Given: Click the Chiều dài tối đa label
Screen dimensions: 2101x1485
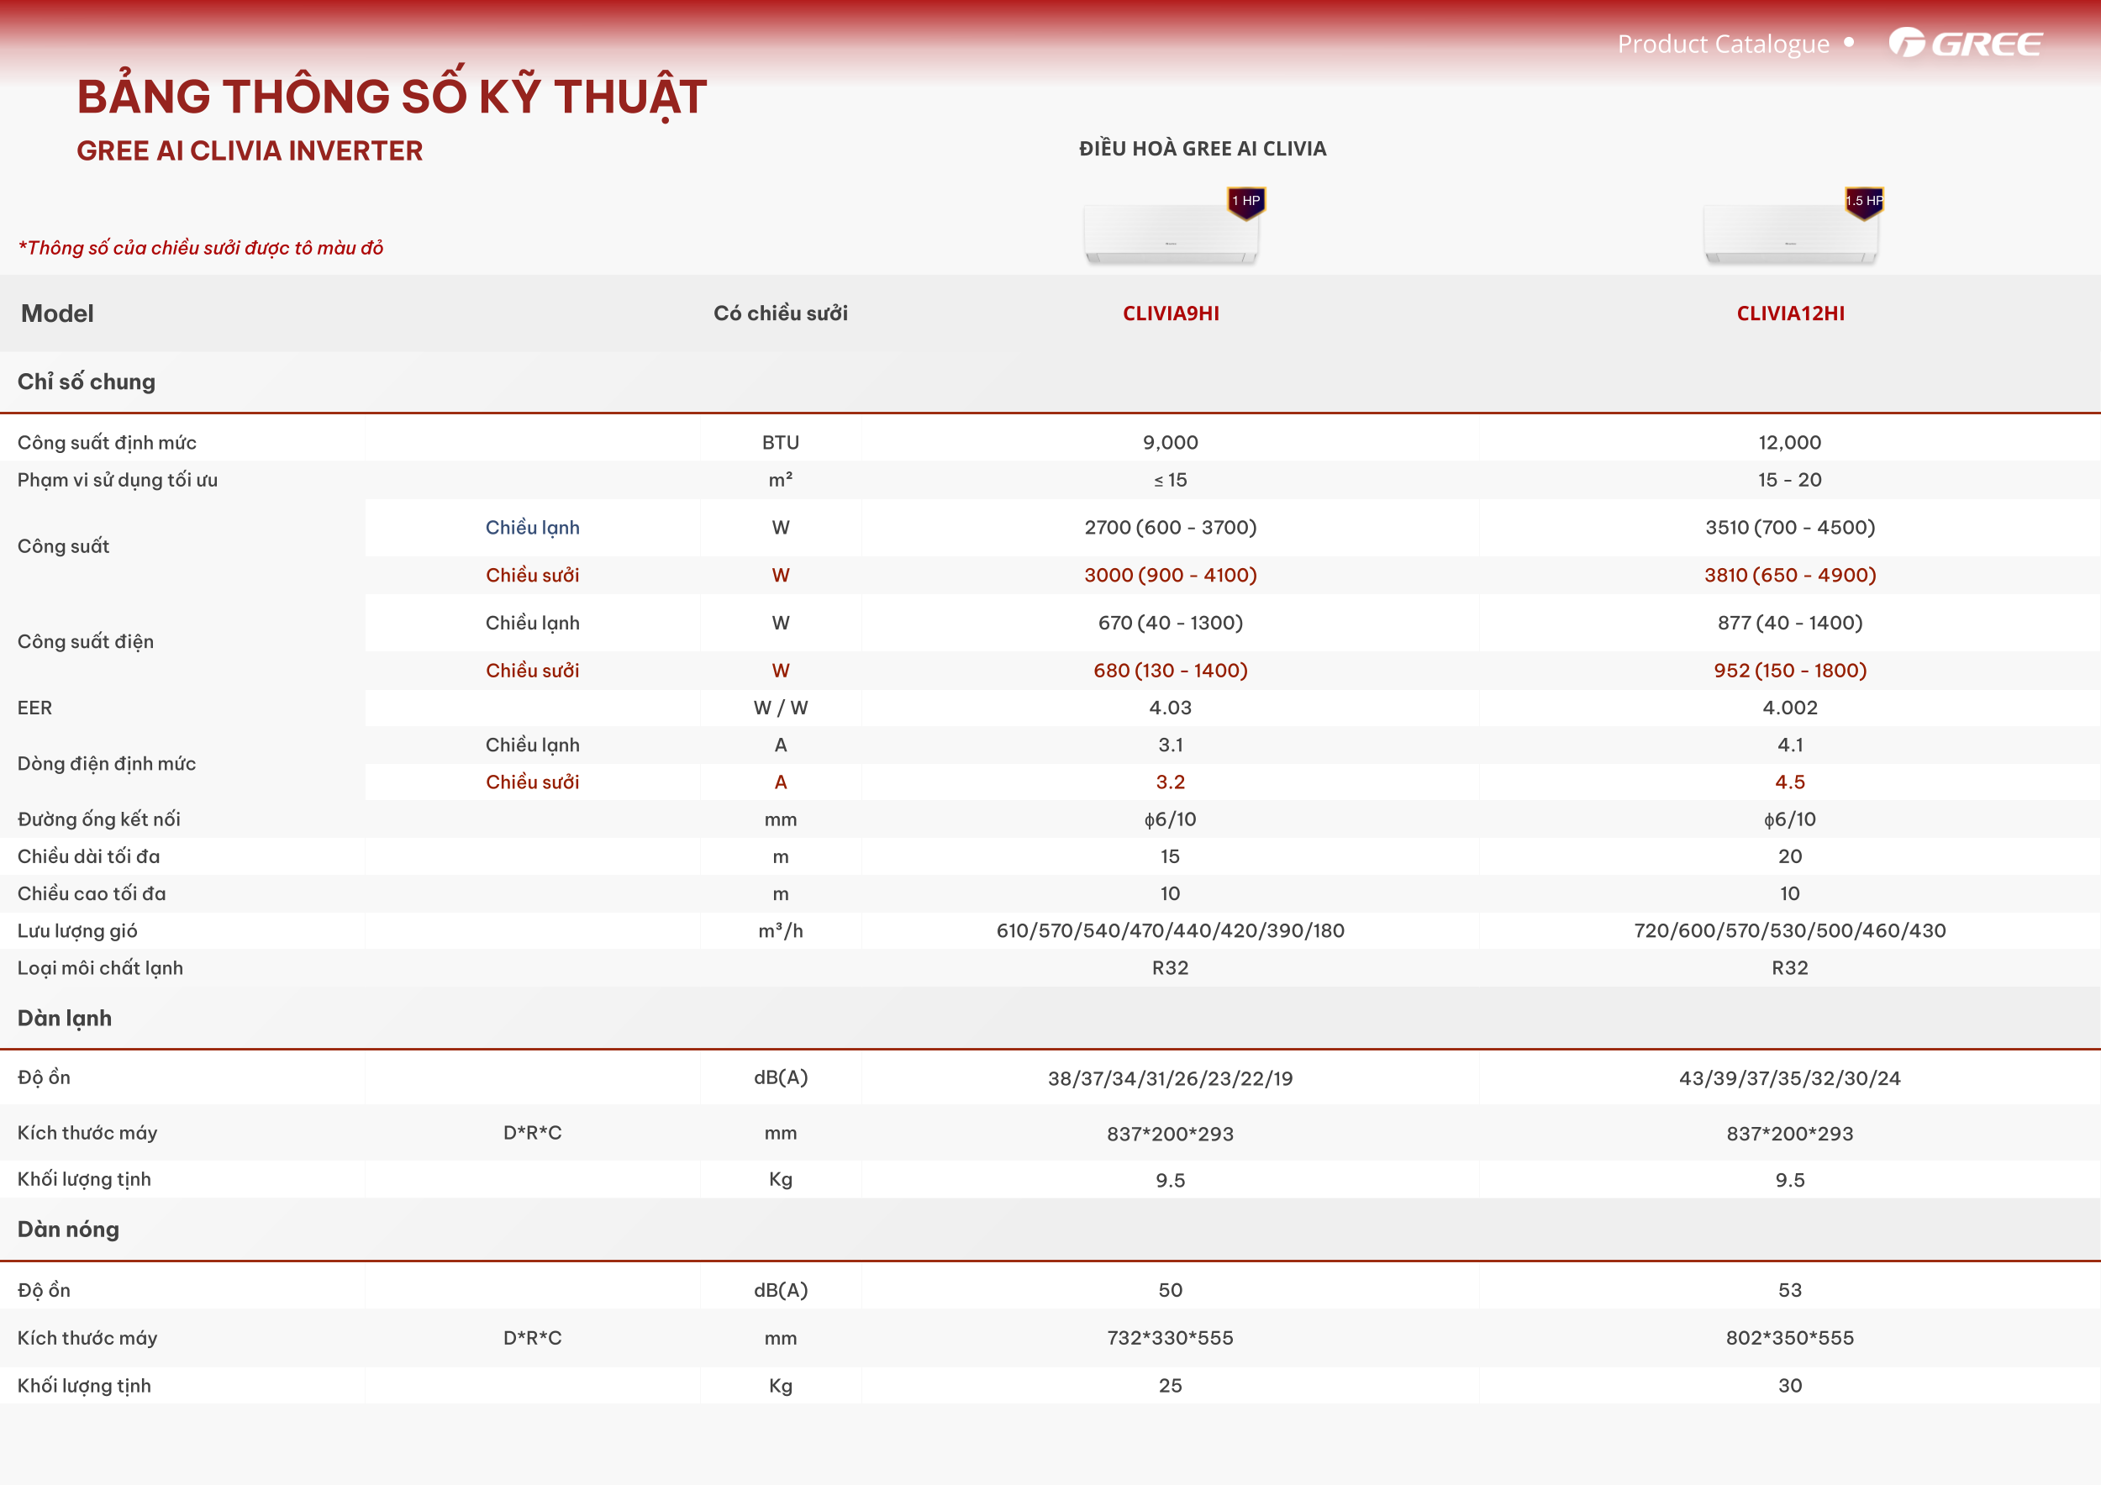Looking at the screenshot, I should [89, 857].
